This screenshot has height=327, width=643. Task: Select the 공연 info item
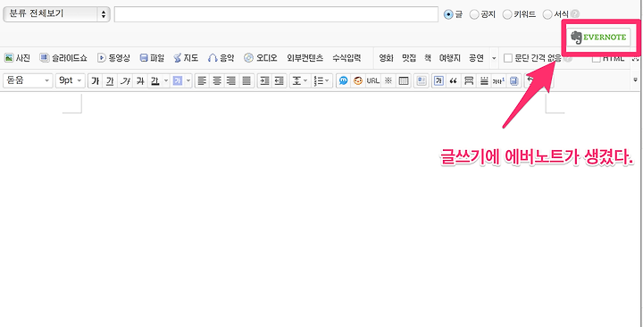pyautogui.click(x=476, y=58)
